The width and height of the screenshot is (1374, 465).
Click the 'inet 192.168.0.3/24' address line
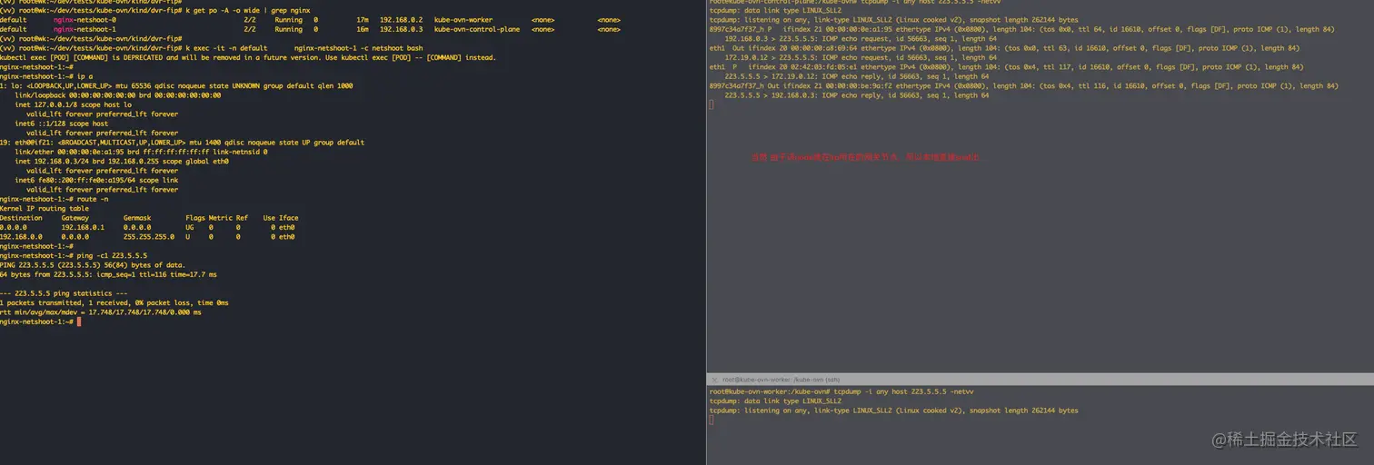(x=122, y=161)
